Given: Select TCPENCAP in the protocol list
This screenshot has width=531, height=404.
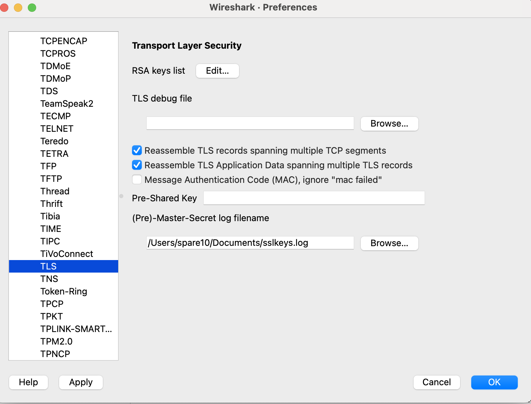Looking at the screenshot, I should click(x=64, y=41).
